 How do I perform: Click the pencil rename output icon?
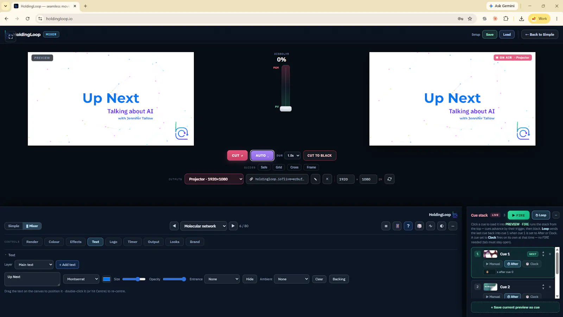(315, 179)
